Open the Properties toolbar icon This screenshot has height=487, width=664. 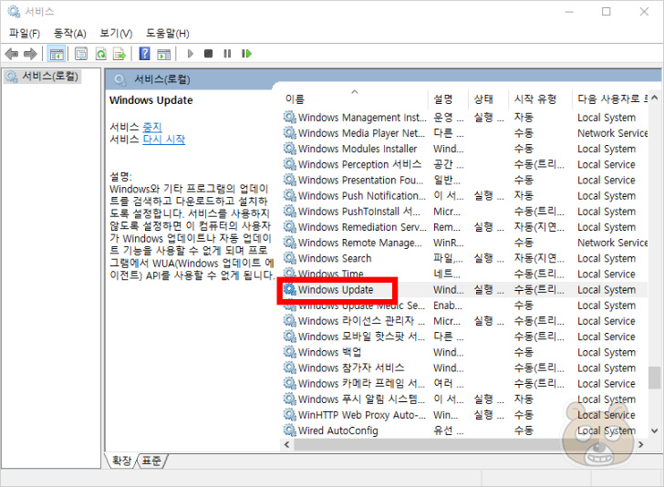pyautogui.click(x=81, y=54)
